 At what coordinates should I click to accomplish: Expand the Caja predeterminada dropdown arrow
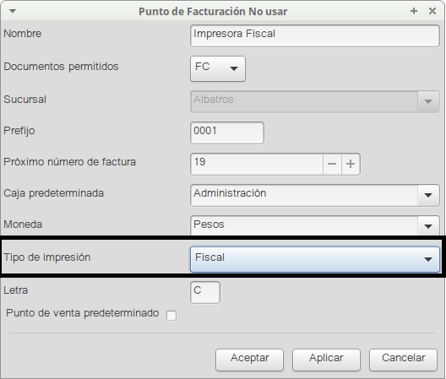click(428, 195)
